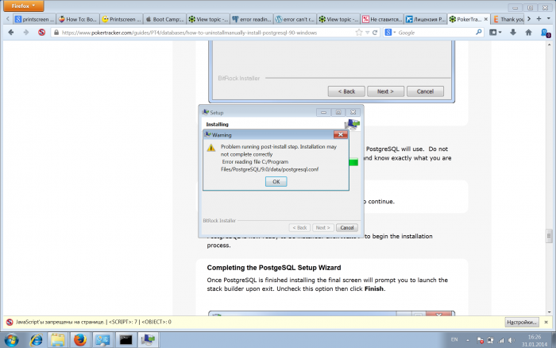This screenshot has height=348, width=556.
Task: Open URL history dropdown arrow
Action: 367,33
